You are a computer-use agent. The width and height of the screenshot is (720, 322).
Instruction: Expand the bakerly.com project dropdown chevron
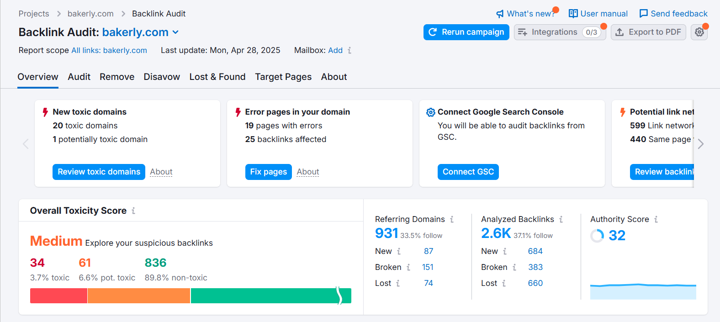point(175,32)
